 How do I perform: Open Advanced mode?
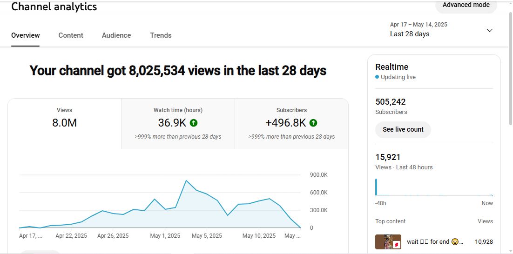[466, 5]
